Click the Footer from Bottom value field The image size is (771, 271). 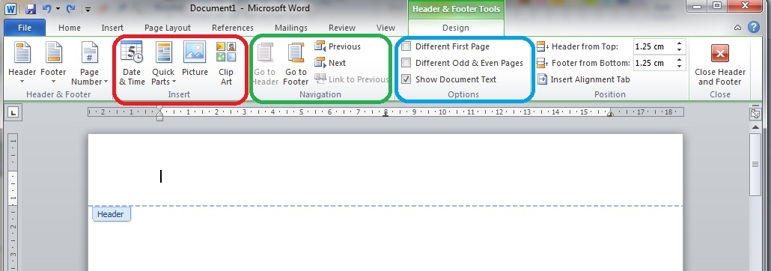pos(653,63)
